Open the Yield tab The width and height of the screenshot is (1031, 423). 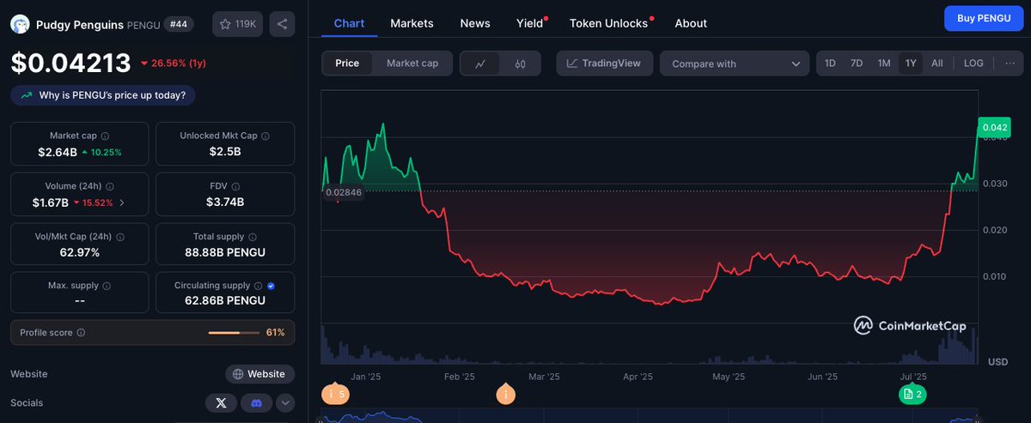tap(530, 23)
